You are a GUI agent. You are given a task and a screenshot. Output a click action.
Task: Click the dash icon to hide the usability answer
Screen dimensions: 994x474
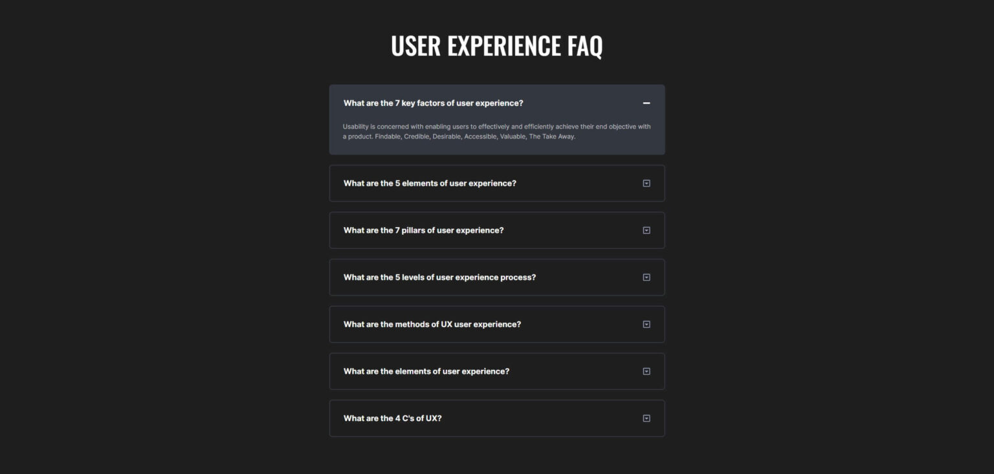pos(646,103)
